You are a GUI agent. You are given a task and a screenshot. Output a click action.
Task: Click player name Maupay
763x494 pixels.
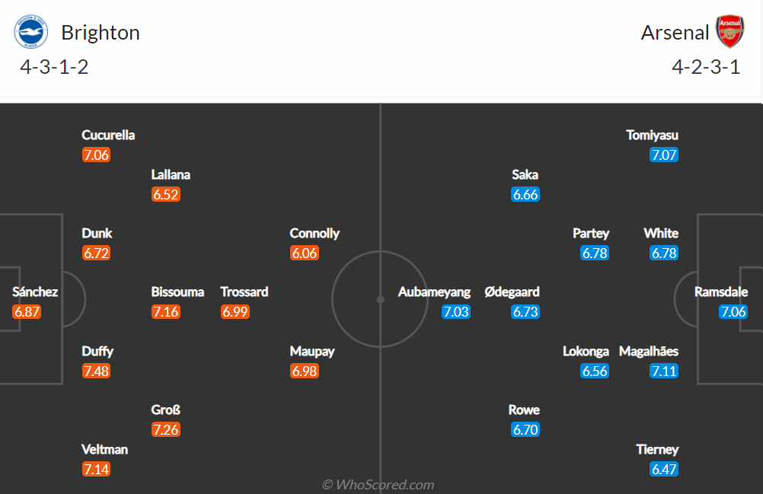[x=312, y=351]
